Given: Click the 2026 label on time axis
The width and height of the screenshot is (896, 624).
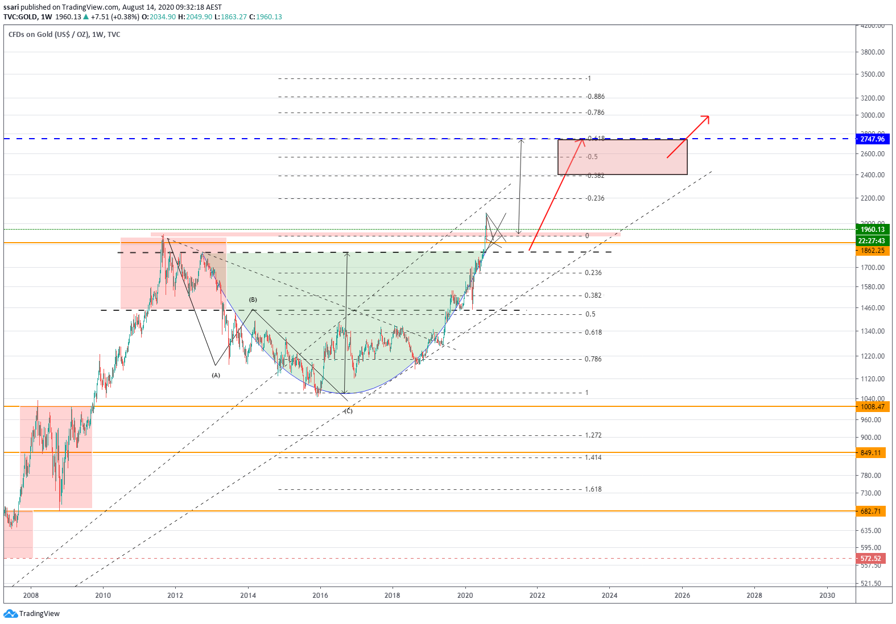Looking at the screenshot, I should [682, 596].
